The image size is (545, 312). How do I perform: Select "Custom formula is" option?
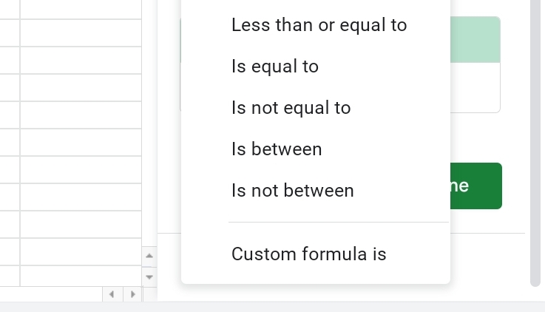click(x=308, y=254)
